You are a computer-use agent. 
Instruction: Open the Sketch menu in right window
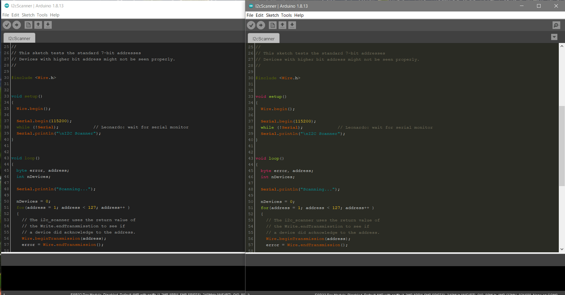click(x=272, y=15)
